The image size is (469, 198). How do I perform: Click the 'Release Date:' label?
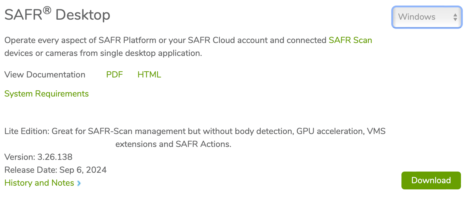pos(31,170)
